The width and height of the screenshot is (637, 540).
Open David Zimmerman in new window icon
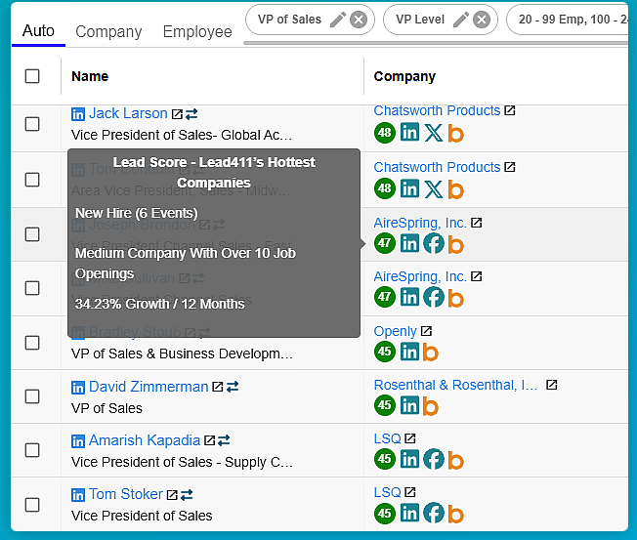[x=218, y=387]
